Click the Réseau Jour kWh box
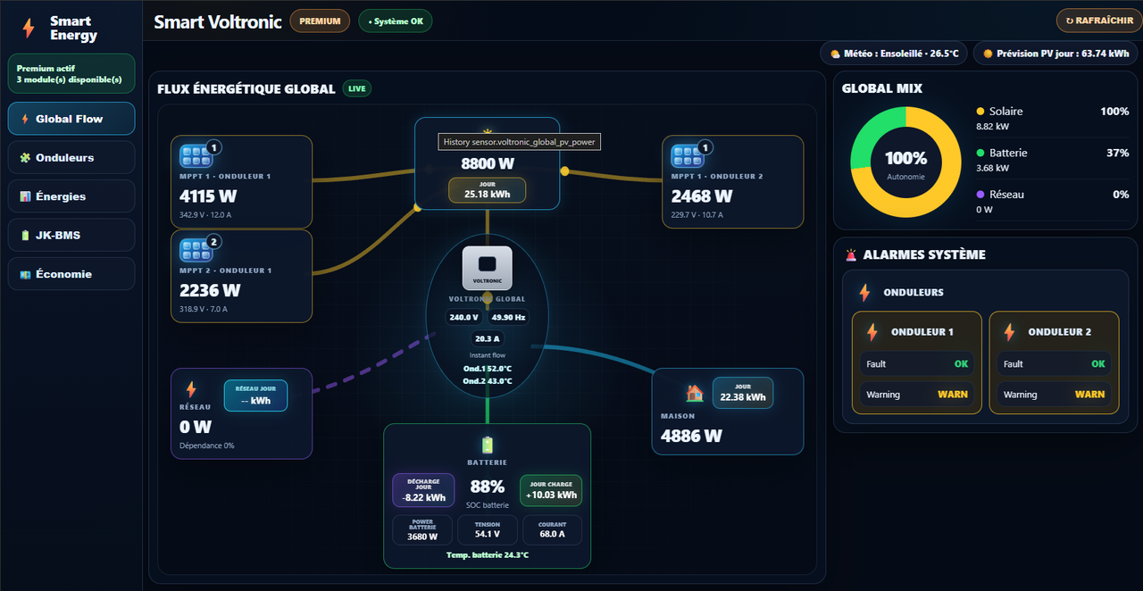 255,395
